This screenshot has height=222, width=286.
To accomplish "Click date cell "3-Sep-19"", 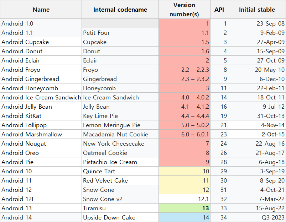I will point(257,171).
